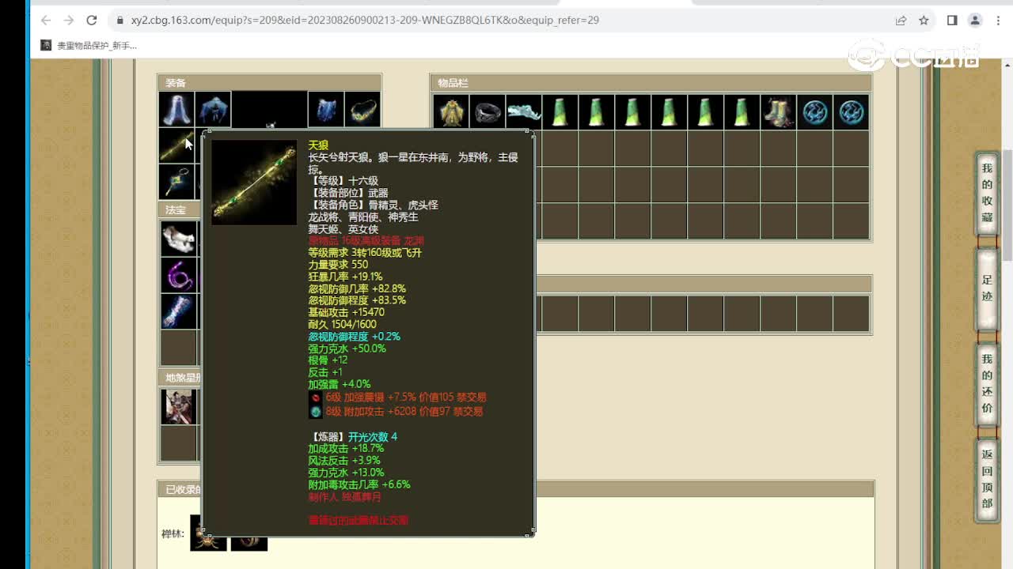The image size is (1013, 569).
Task: Click the golden robe in the inventory
Action: point(451,112)
